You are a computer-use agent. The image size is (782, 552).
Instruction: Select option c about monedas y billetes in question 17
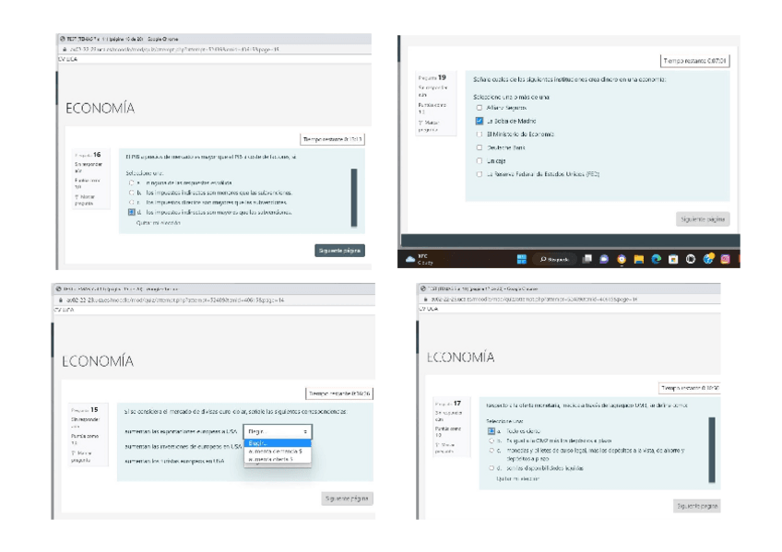(492, 451)
